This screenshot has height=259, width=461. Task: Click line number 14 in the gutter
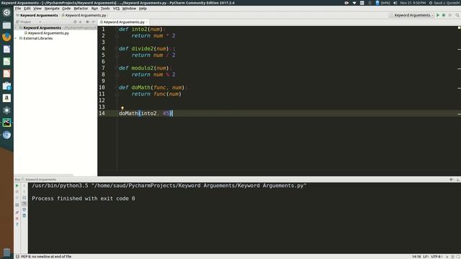tap(102, 114)
